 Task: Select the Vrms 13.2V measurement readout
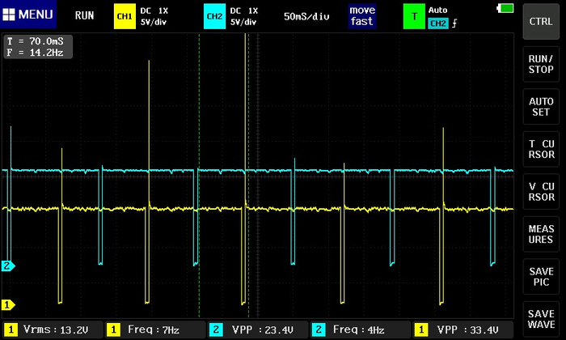pyautogui.click(x=53, y=329)
